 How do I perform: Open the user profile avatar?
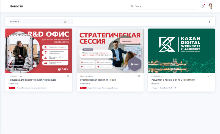click(210, 6)
